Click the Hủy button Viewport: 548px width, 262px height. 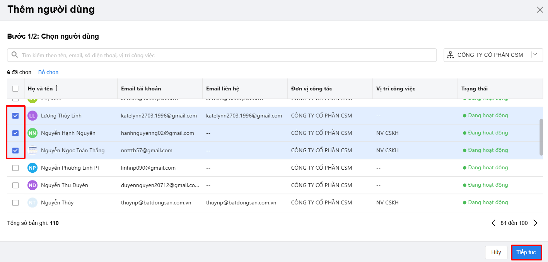click(x=496, y=252)
